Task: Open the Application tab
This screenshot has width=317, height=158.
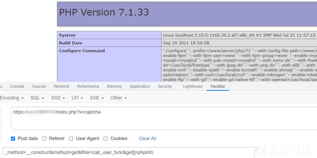Action: coord(140,86)
